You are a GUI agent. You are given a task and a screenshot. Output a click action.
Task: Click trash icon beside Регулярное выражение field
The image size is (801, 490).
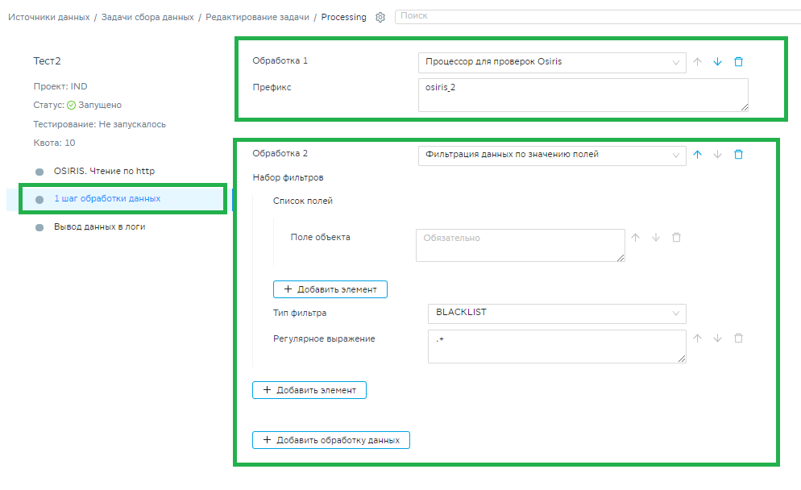pyautogui.click(x=738, y=338)
